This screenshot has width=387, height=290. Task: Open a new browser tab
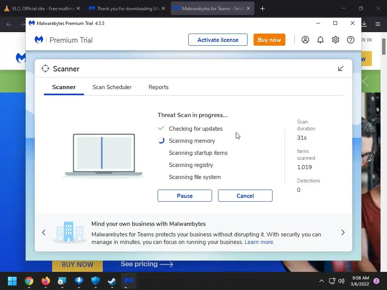[x=262, y=9]
